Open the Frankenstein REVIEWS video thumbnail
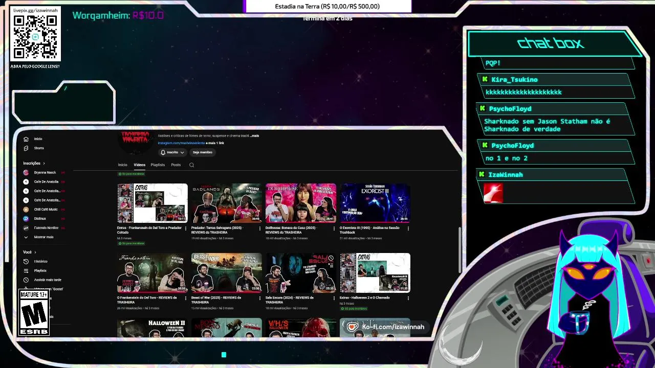 click(152, 273)
